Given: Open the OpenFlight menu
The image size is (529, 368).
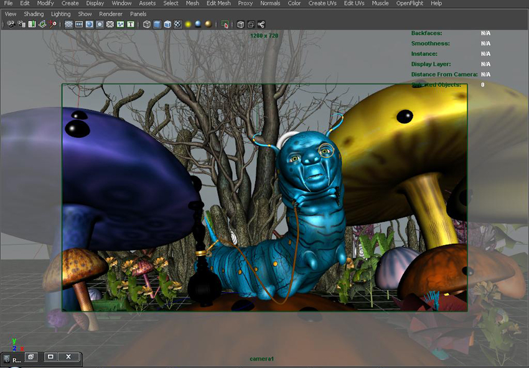Looking at the screenshot, I should 410,3.
